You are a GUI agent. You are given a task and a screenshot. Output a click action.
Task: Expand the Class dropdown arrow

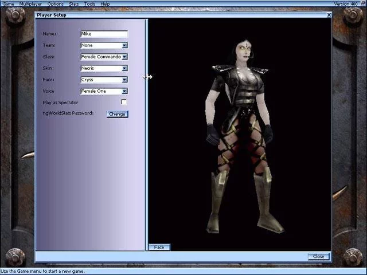pos(125,57)
